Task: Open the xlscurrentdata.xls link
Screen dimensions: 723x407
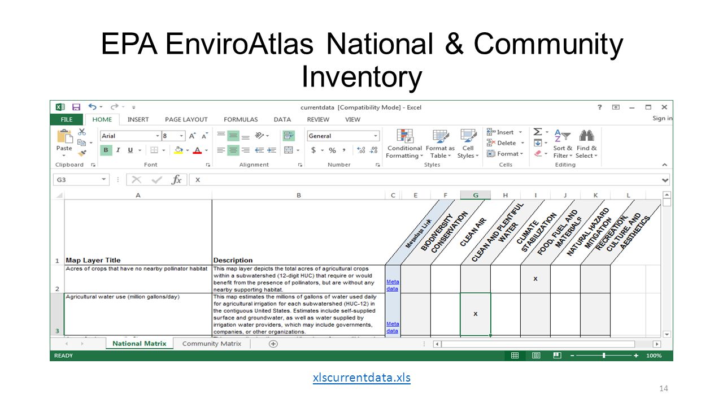Action: (x=361, y=378)
